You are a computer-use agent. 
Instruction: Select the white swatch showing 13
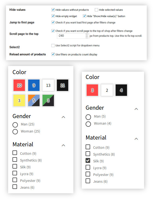tap(48, 85)
